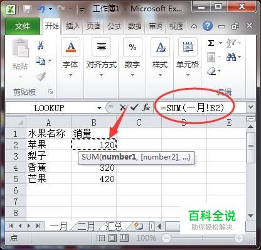Go to first sheet navigation arrow

click(11, 226)
